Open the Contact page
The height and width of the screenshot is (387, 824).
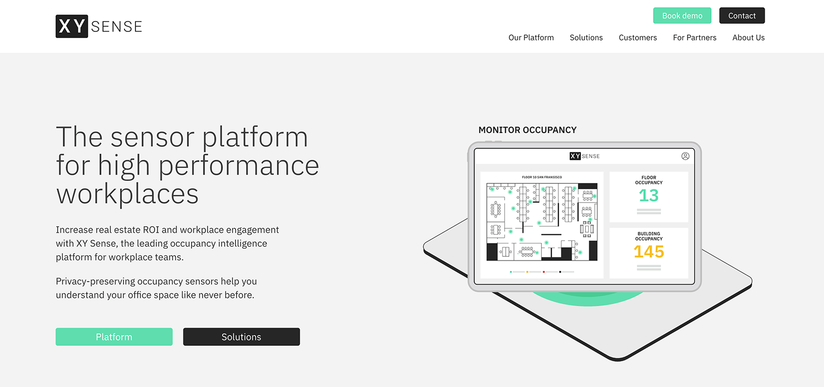tap(742, 15)
